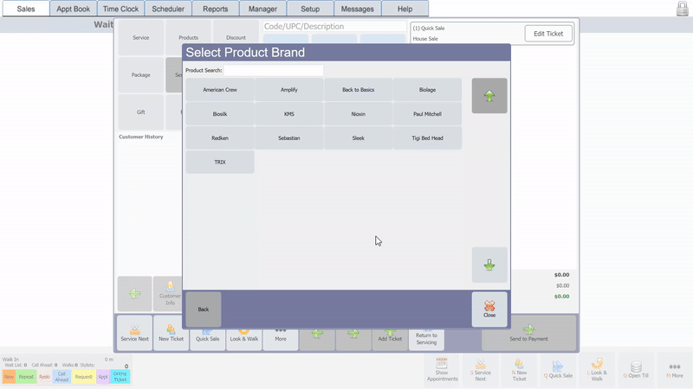Open the Appt Book tab
The image size is (693, 389).
coord(74,9)
